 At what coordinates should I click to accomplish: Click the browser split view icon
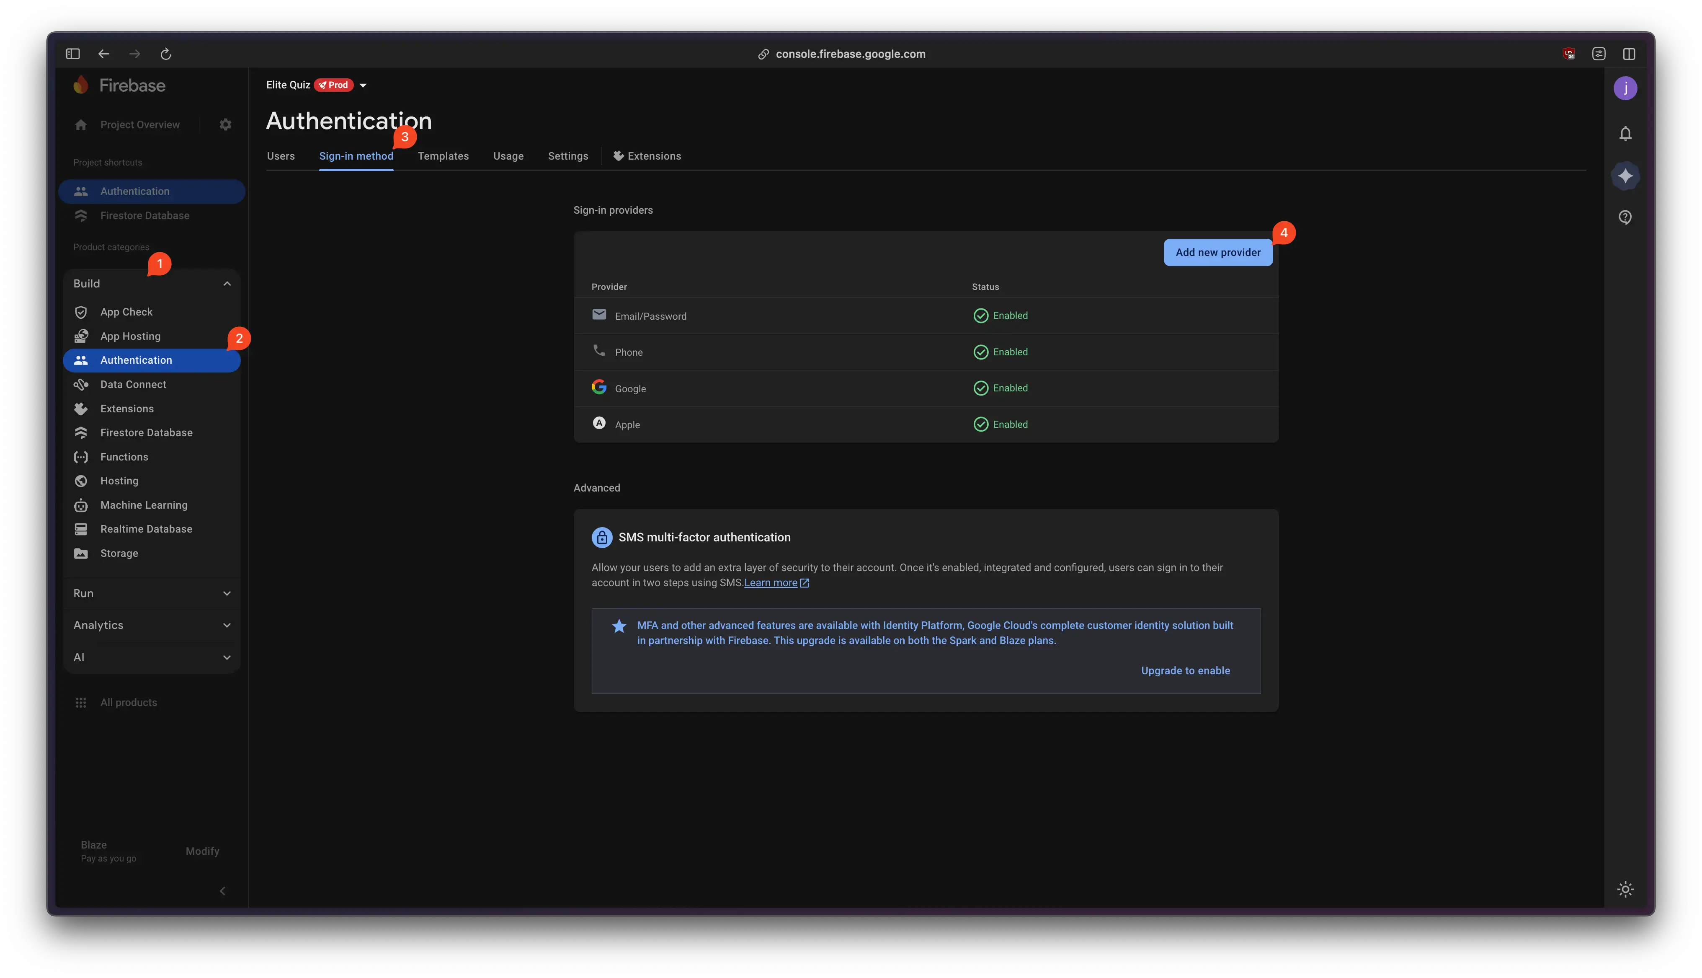tap(1629, 54)
